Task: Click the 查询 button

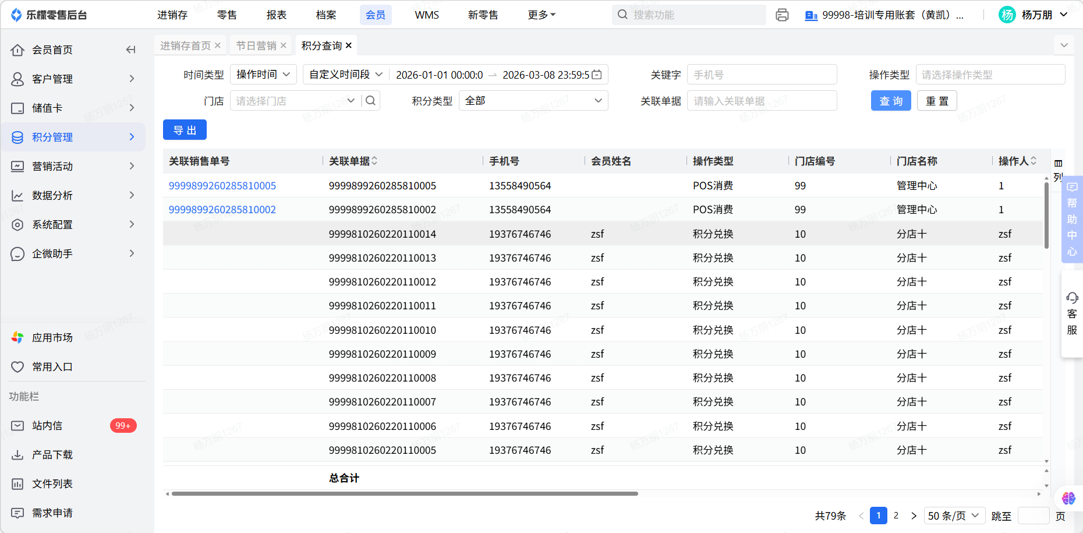Action: pos(890,101)
